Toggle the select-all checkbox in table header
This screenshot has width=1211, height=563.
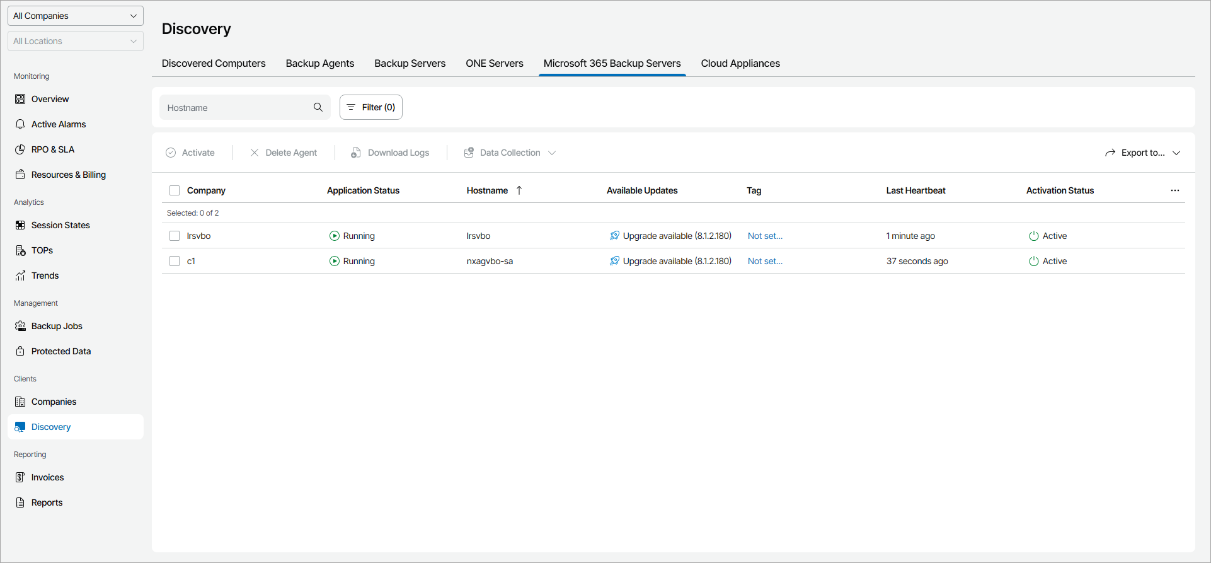(x=175, y=190)
